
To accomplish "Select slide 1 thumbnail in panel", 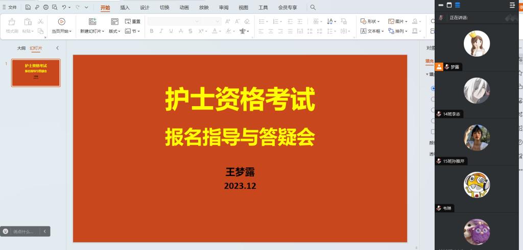I will 36,73.
